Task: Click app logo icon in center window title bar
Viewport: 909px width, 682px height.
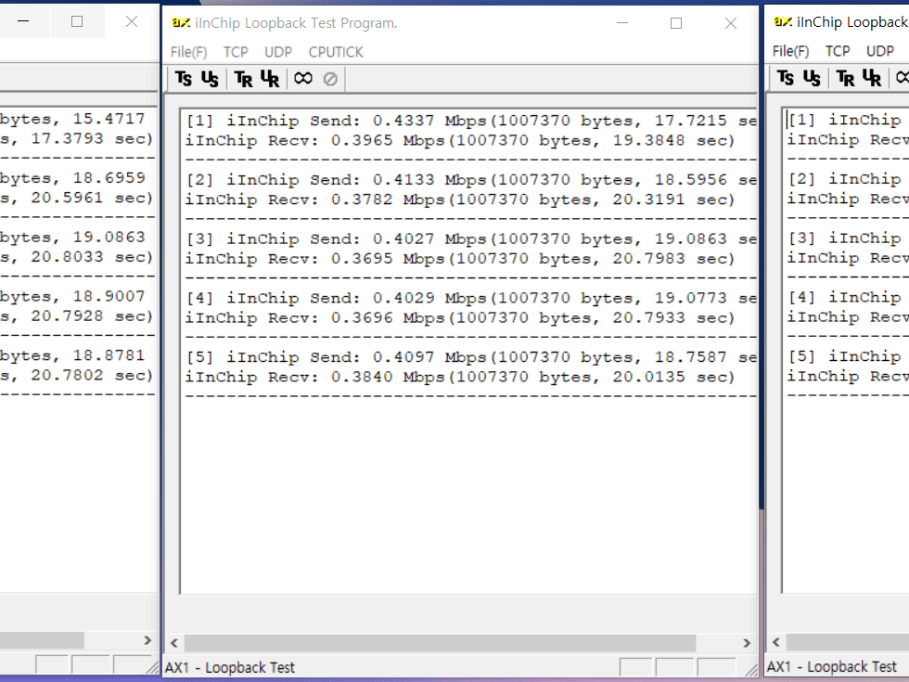Action: pos(181,22)
